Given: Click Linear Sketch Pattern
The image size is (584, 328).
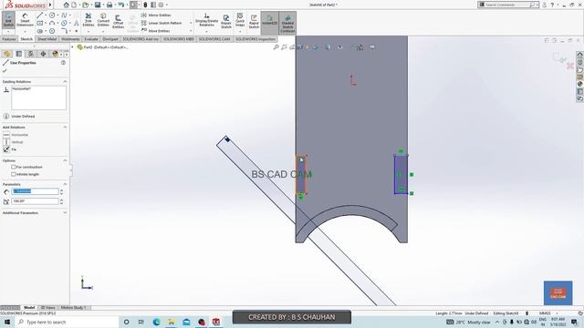Looking at the screenshot, I should click(x=162, y=23).
